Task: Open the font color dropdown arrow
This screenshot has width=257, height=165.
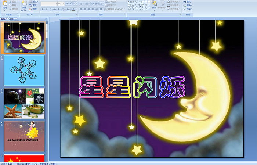Action: coord(76,9)
